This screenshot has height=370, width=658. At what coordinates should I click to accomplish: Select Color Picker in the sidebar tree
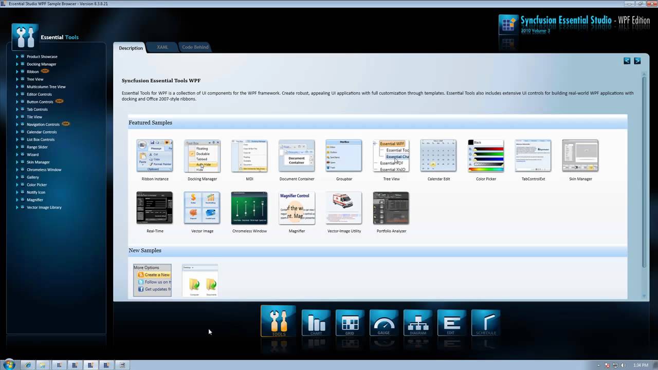pyautogui.click(x=36, y=185)
